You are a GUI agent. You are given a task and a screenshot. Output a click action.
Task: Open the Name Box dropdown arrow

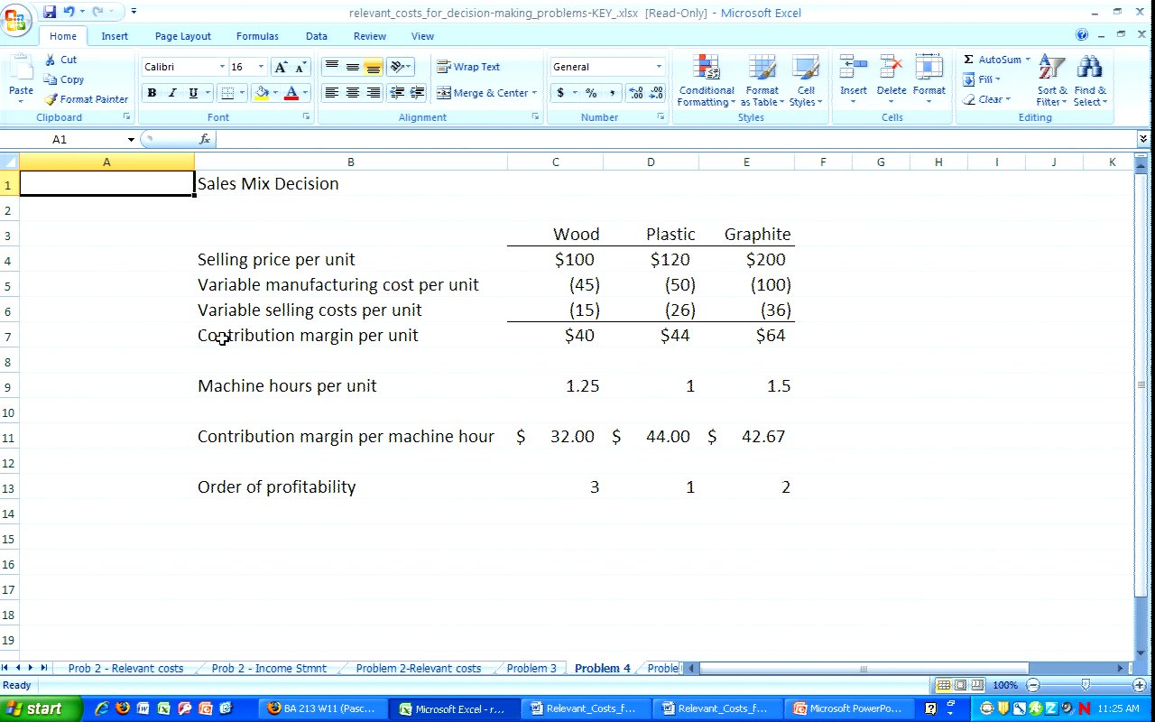[x=131, y=140]
